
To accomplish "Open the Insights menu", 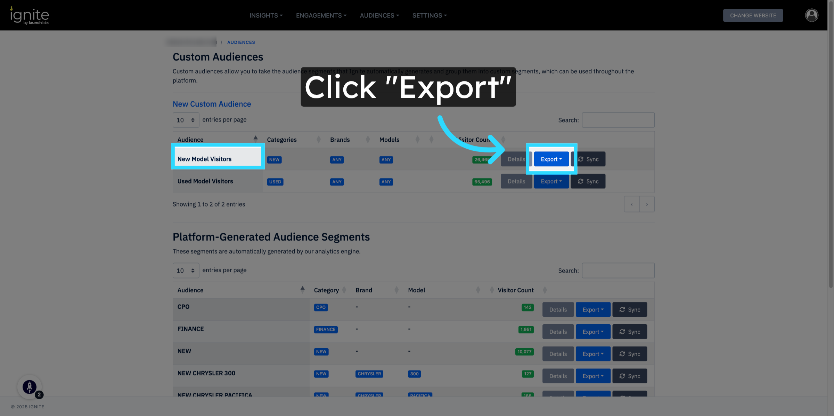I will (x=266, y=15).
